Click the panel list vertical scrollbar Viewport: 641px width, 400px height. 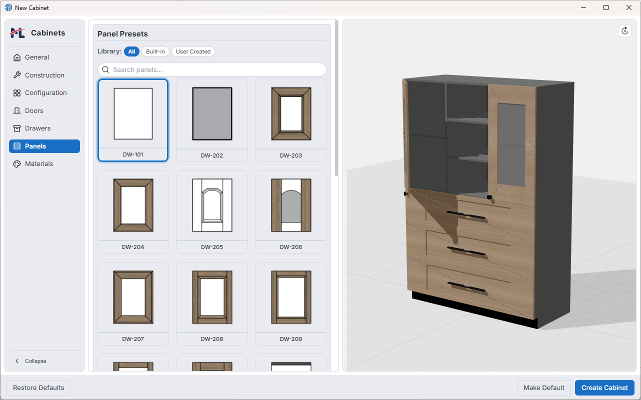(x=336, y=98)
